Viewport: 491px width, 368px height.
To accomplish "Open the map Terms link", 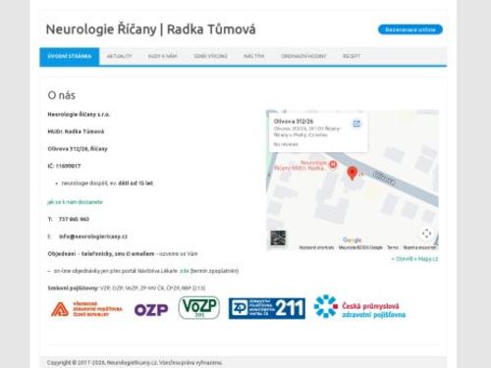I will tap(393, 247).
